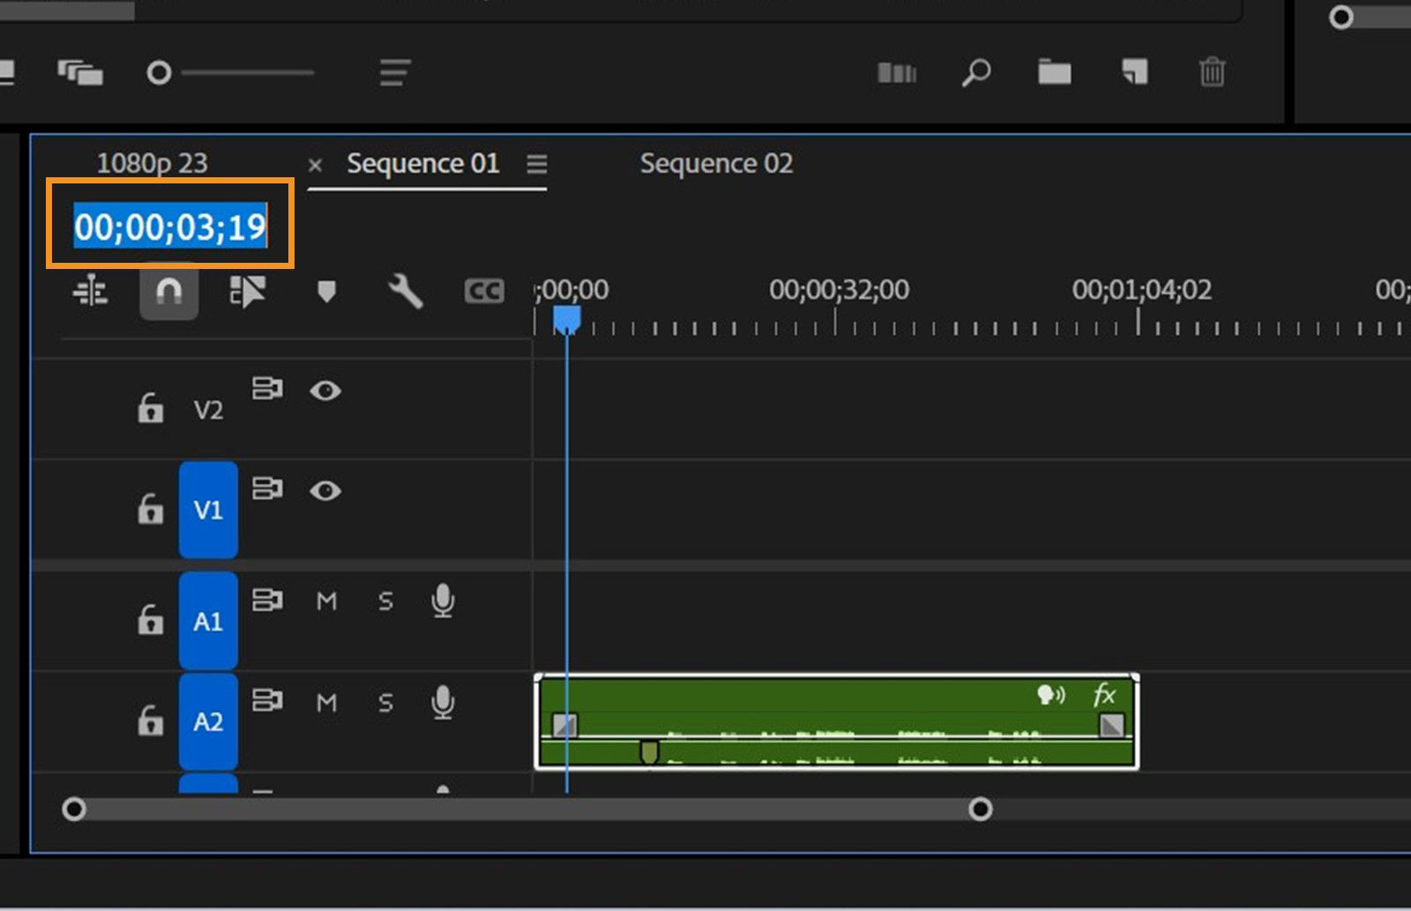
Task: Click the A1 track targeting button
Action: coord(208,619)
